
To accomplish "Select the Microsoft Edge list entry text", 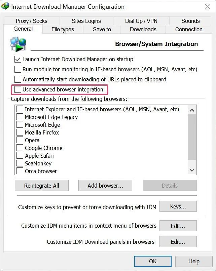I will point(42,125).
